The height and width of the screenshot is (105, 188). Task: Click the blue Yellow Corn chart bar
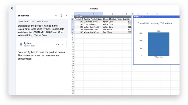[159, 44]
